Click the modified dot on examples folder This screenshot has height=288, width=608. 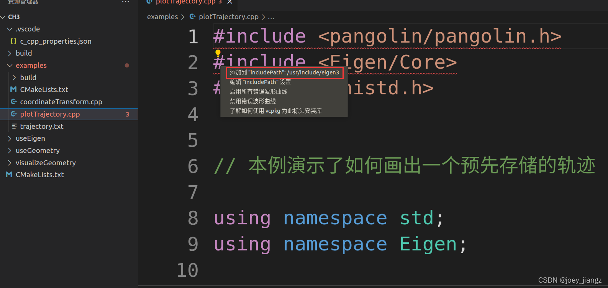(127, 66)
